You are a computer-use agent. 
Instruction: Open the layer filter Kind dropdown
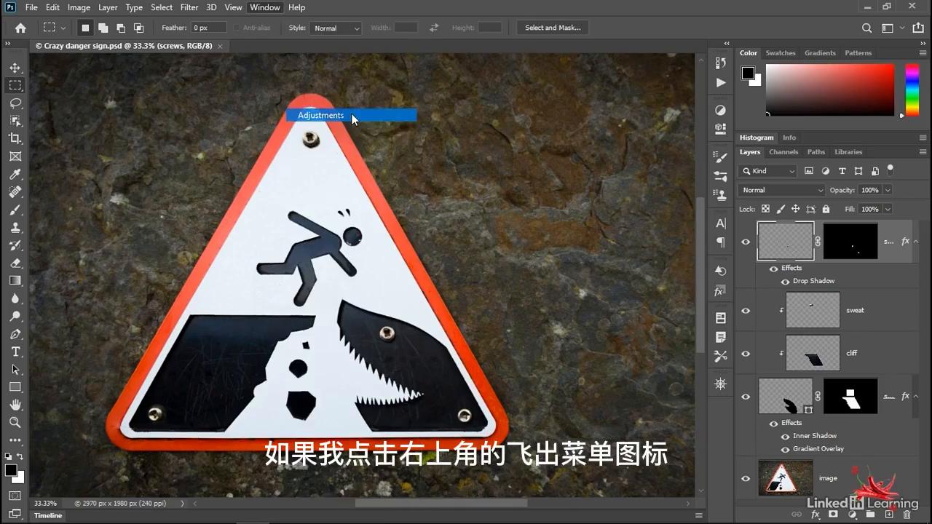(x=767, y=171)
